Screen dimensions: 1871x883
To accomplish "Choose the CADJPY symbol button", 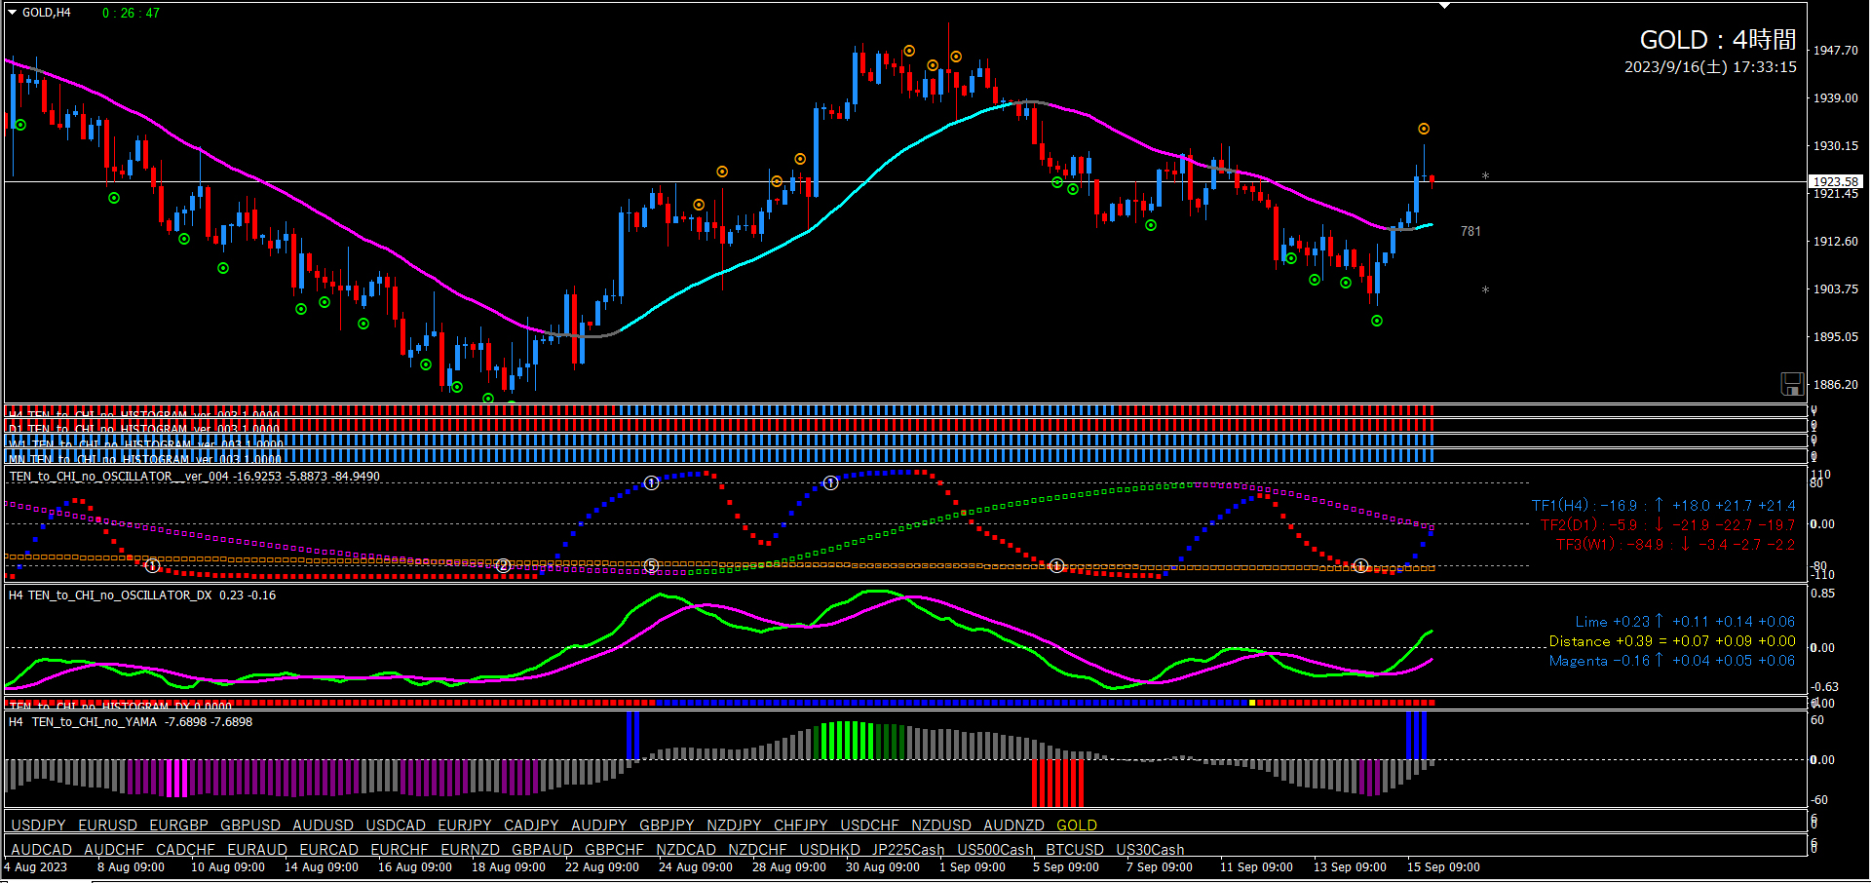I will (x=531, y=825).
